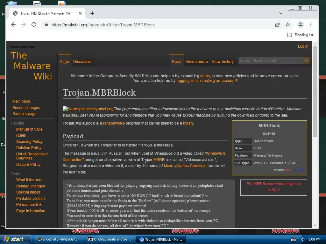Open List of Recognized Countries link
Screen dimensions: 326x244
point(32,156)
